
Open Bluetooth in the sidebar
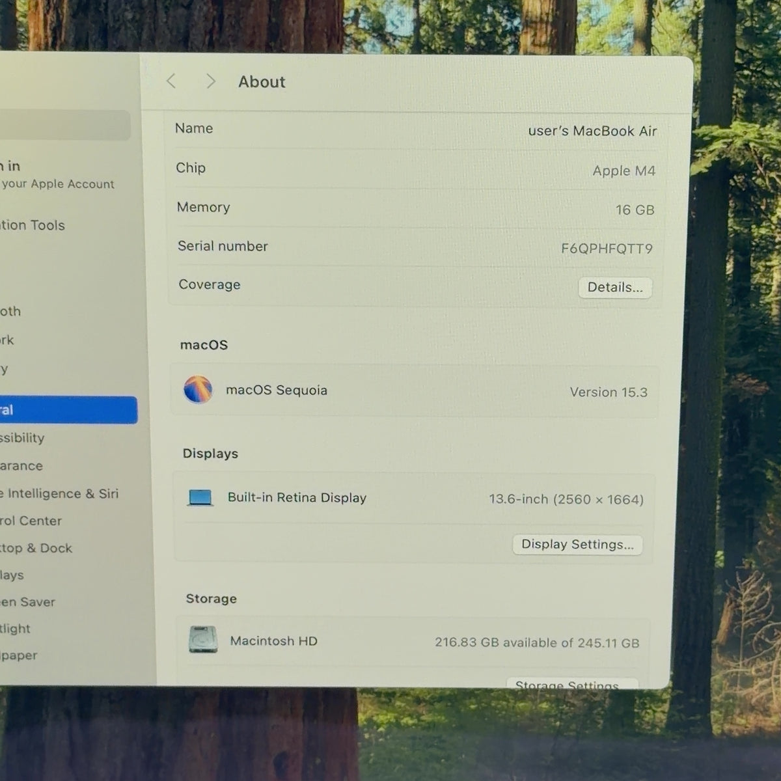pos(10,311)
